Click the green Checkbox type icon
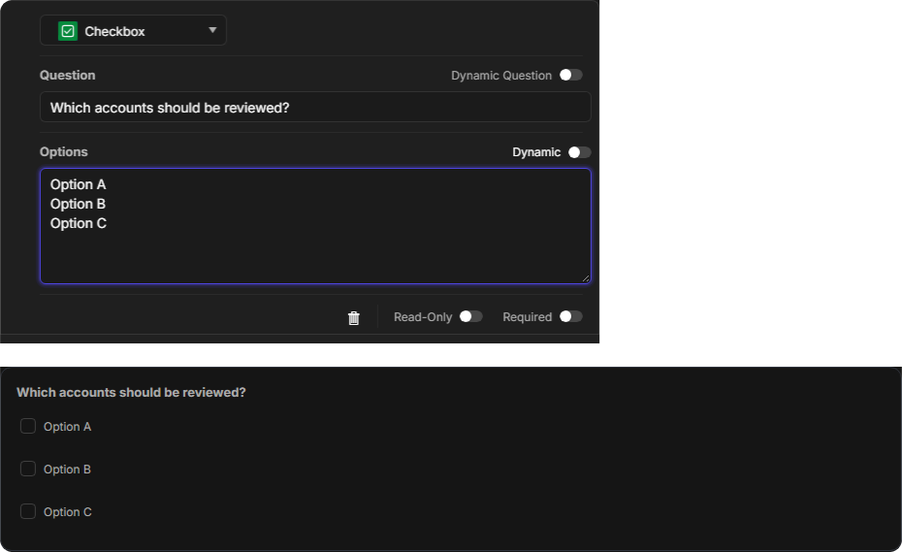Image resolution: width=902 pixels, height=552 pixels. coord(68,31)
